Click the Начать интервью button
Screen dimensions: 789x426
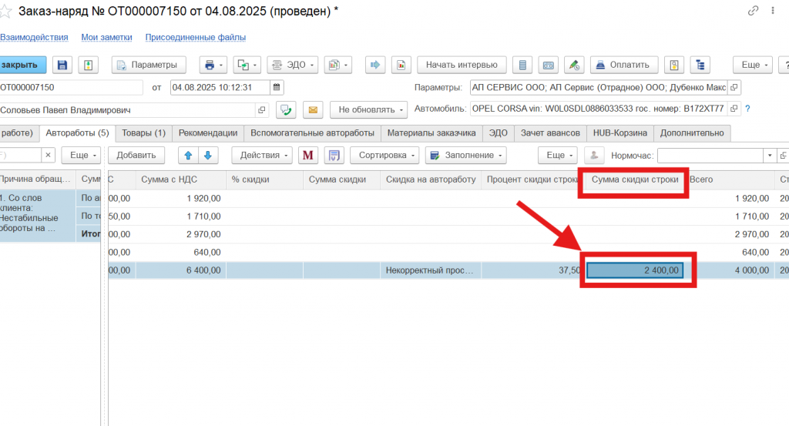(x=461, y=65)
